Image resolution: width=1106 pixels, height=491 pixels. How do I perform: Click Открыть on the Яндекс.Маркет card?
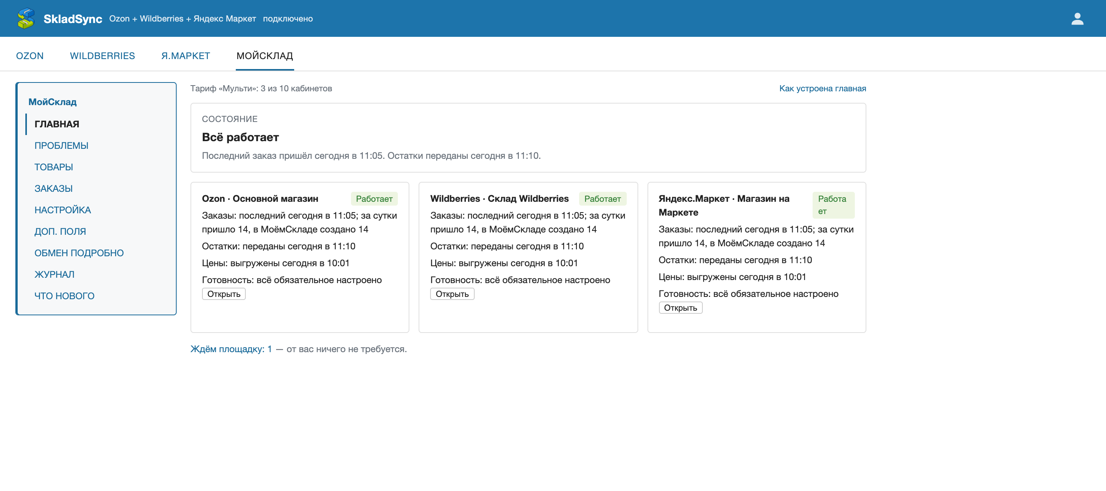680,308
